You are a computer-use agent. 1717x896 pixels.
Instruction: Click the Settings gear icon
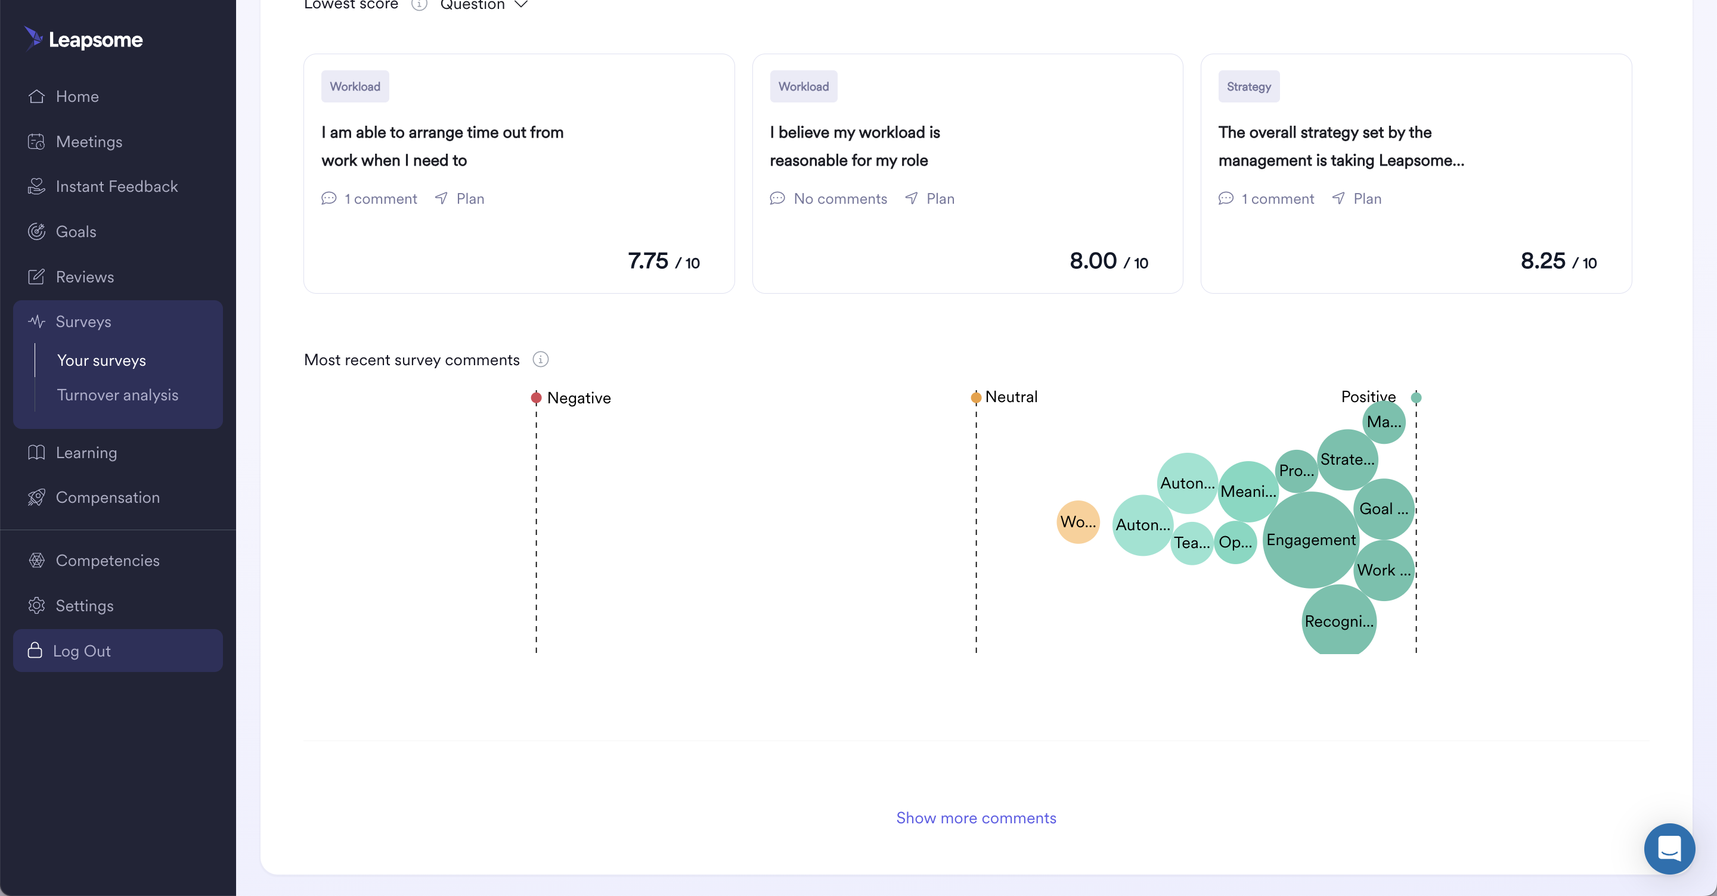tap(36, 605)
